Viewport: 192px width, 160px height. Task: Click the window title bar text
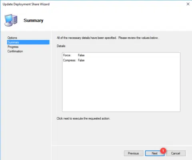pos(26,4)
